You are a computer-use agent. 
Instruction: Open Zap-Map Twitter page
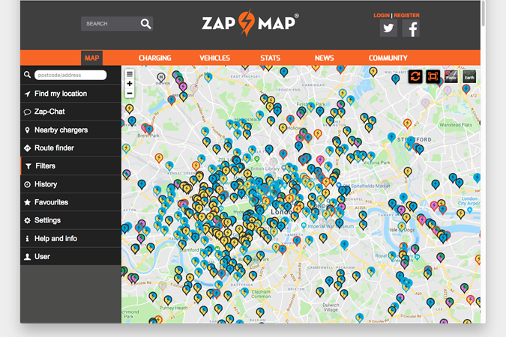pyautogui.click(x=388, y=28)
